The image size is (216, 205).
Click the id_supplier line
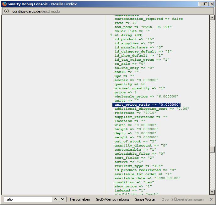coord(134,43)
